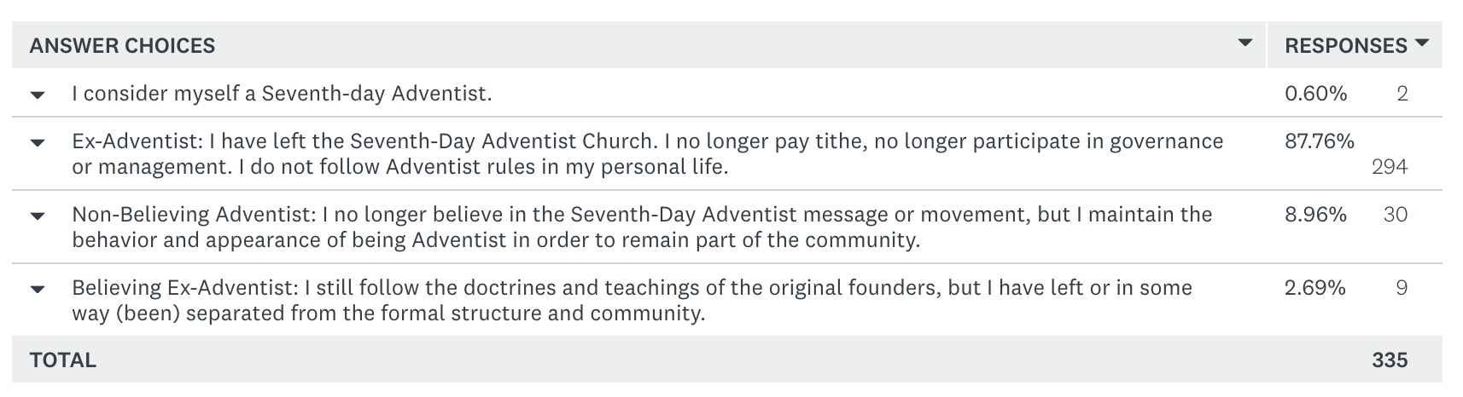The height and width of the screenshot is (397, 1463).
Task: Select the Non-Believing Adventist answer description
Action: click(642, 227)
